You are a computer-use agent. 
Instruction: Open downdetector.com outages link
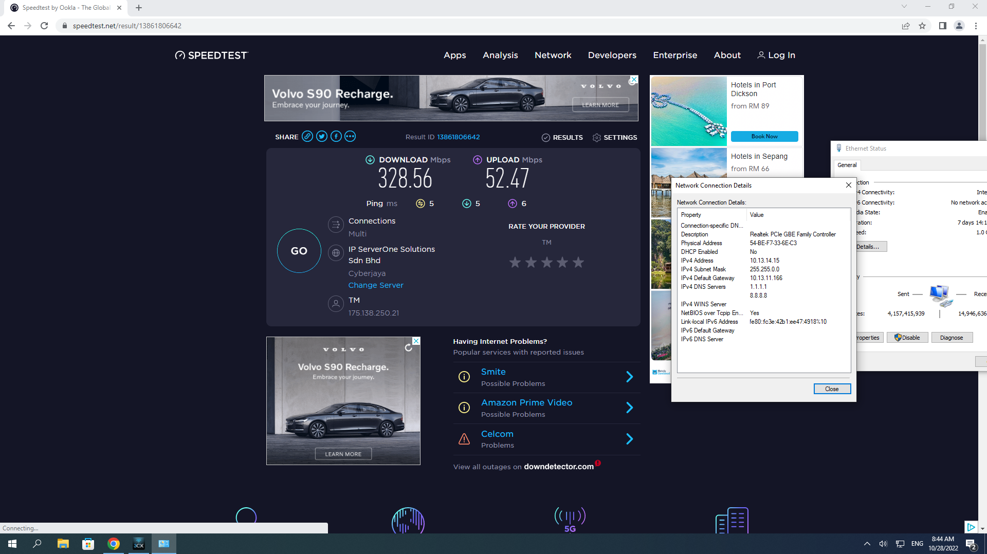coord(559,467)
